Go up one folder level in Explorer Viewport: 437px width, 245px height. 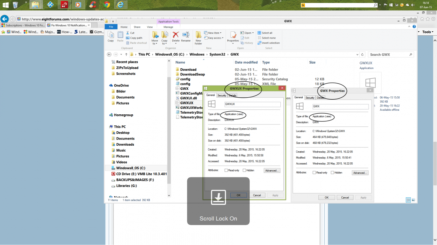(126, 55)
